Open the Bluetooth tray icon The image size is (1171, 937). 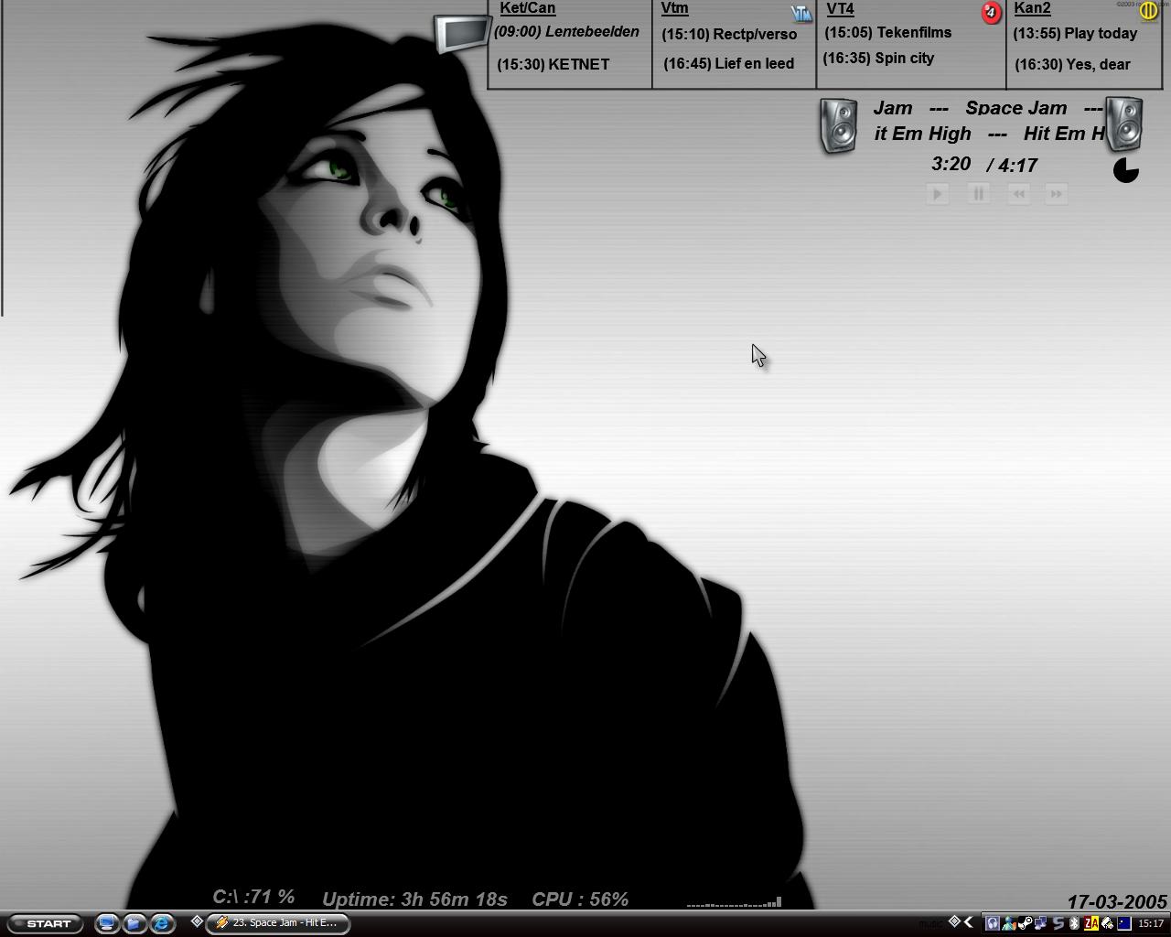coord(1075,923)
